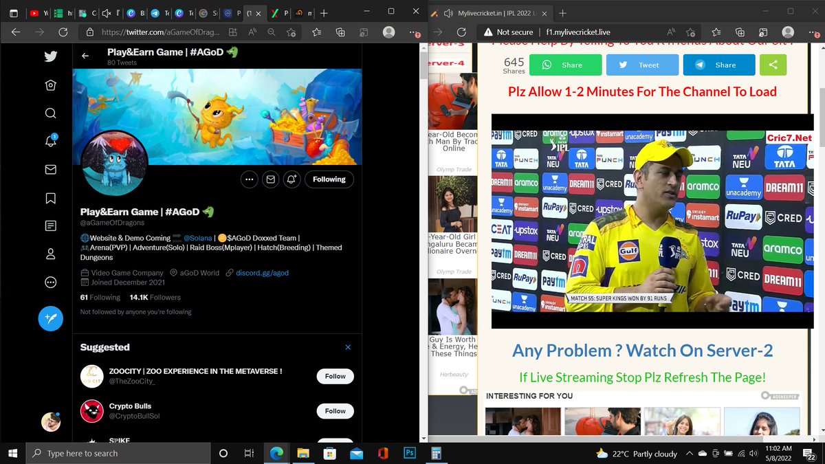Image resolution: width=825 pixels, height=464 pixels.
Task: Open Edge profile avatar in Twitter window
Action: tap(388, 32)
